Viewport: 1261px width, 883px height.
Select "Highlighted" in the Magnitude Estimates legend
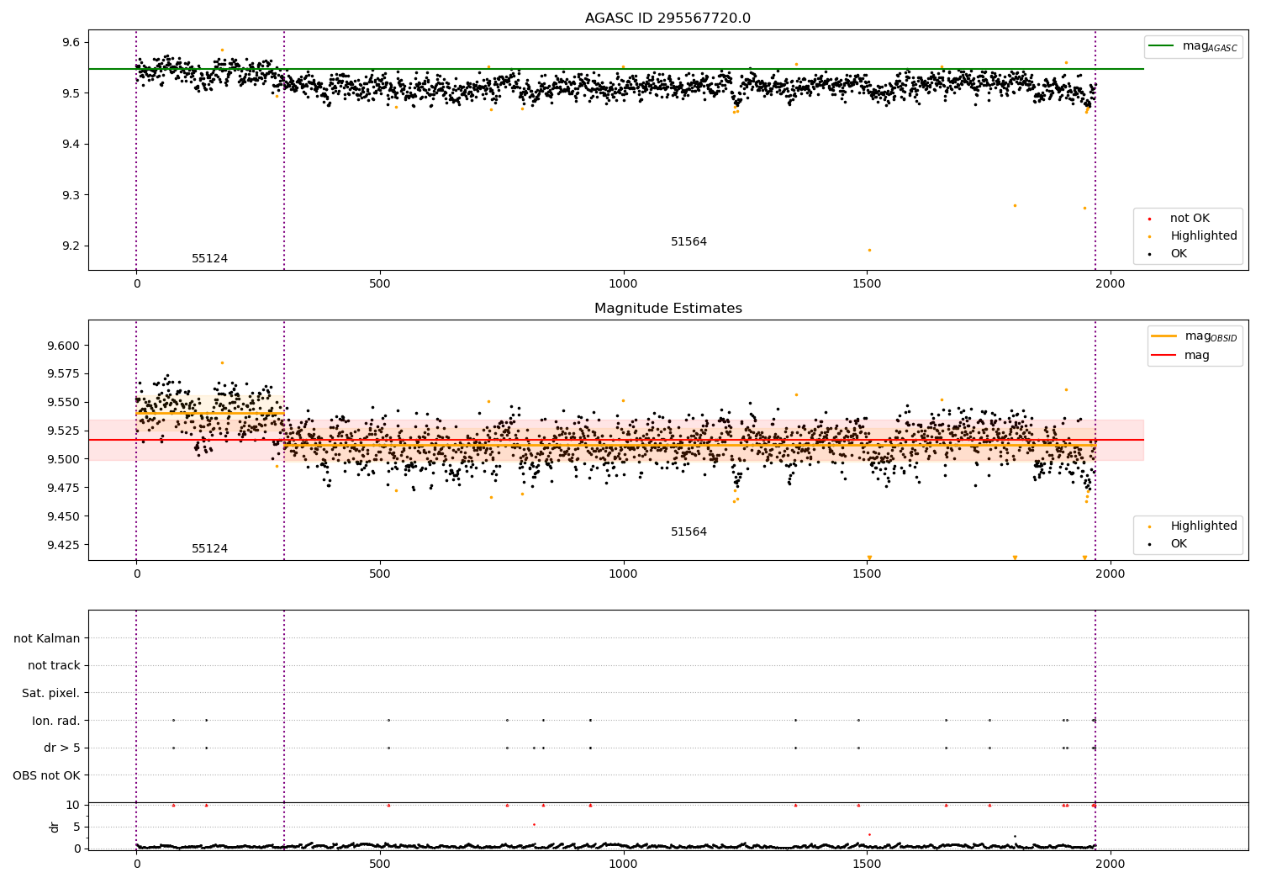1204,526
